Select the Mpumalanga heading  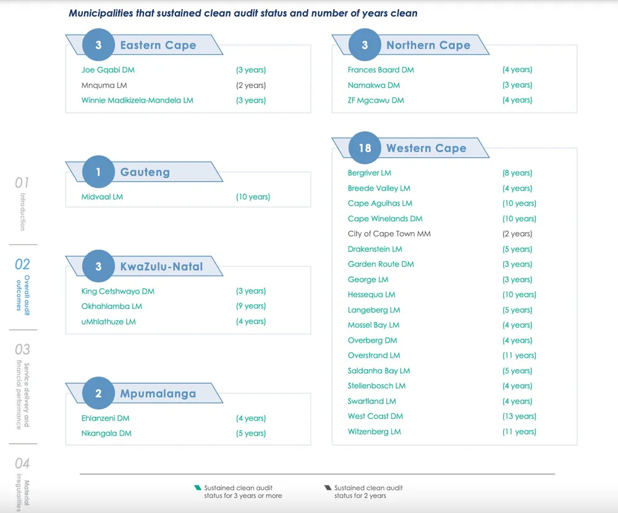coord(158,394)
